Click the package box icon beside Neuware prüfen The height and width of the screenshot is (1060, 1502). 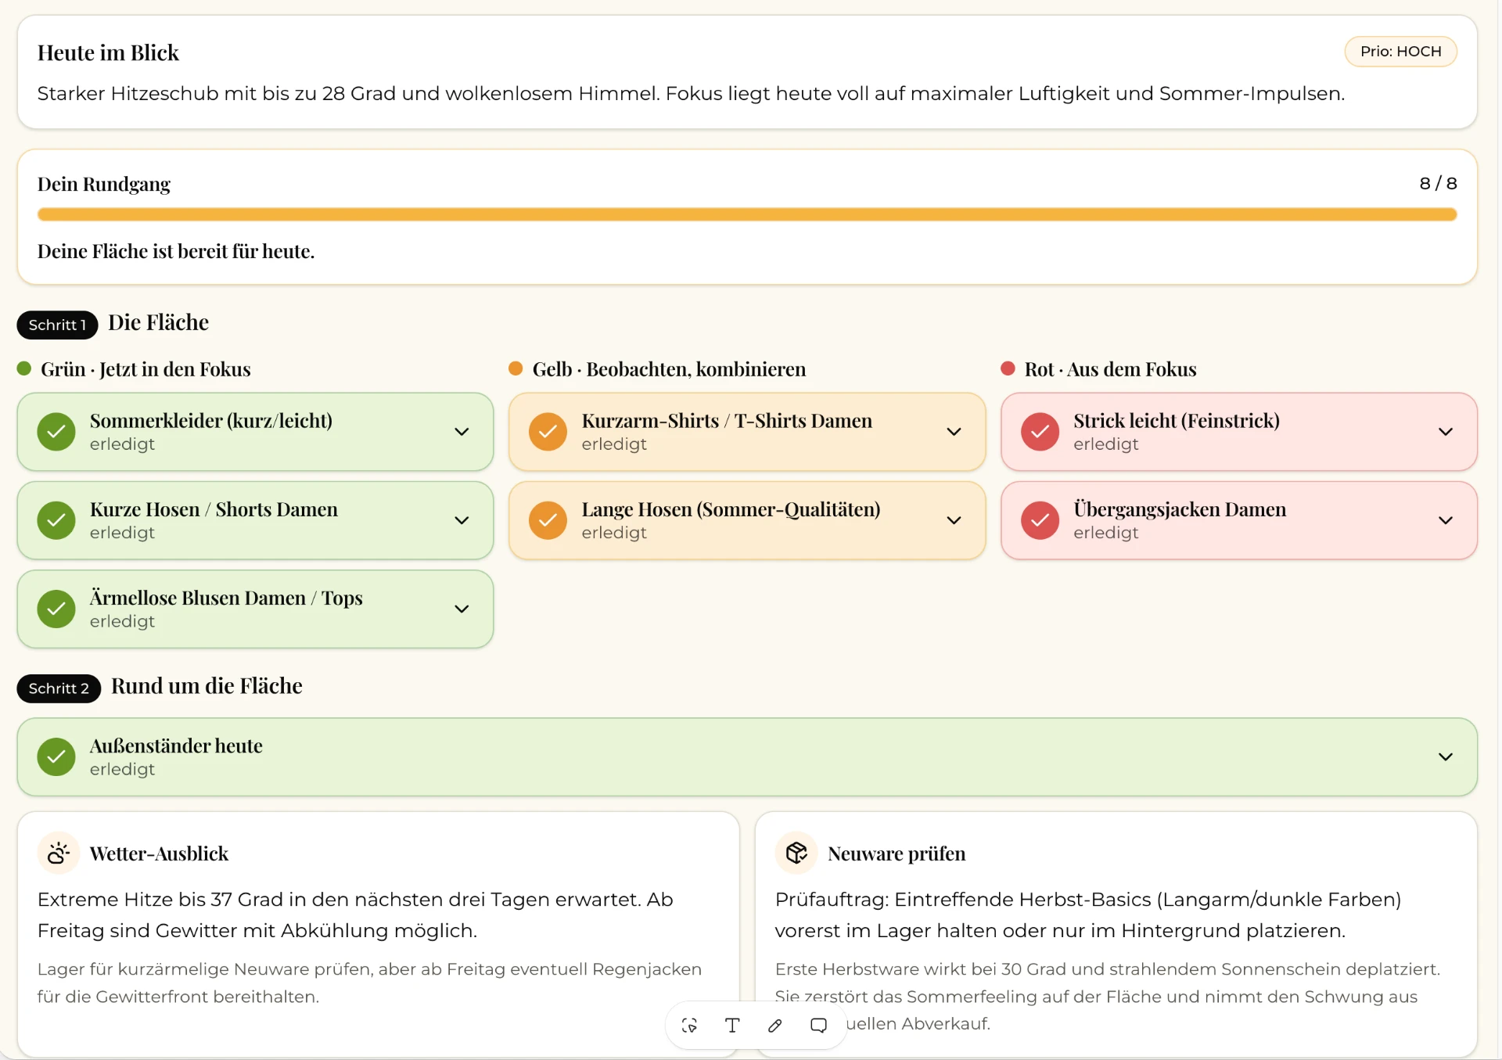(796, 853)
